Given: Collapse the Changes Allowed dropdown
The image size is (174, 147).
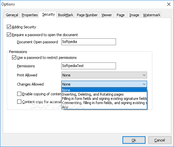Looking at the screenshot, I should pyautogui.click(x=104, y=84).
